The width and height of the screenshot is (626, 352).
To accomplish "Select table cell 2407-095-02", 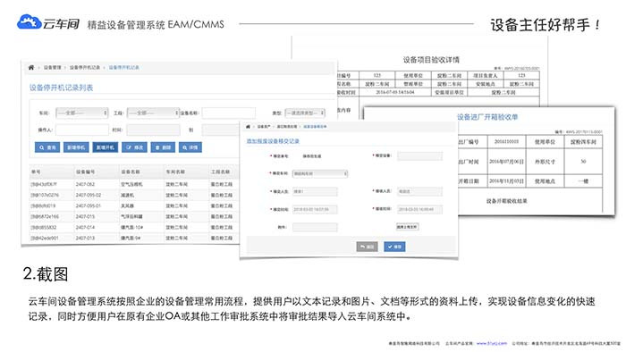I will click(89, 195).
